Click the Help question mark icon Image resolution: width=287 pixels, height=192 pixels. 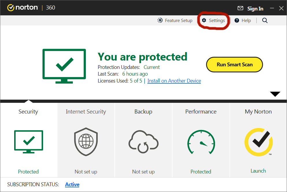click(237, 21)
